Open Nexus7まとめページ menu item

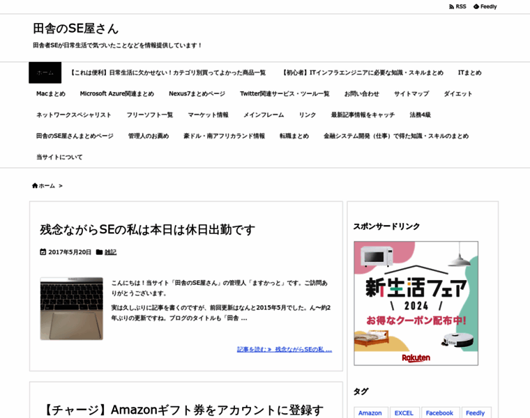click(197, 93)
